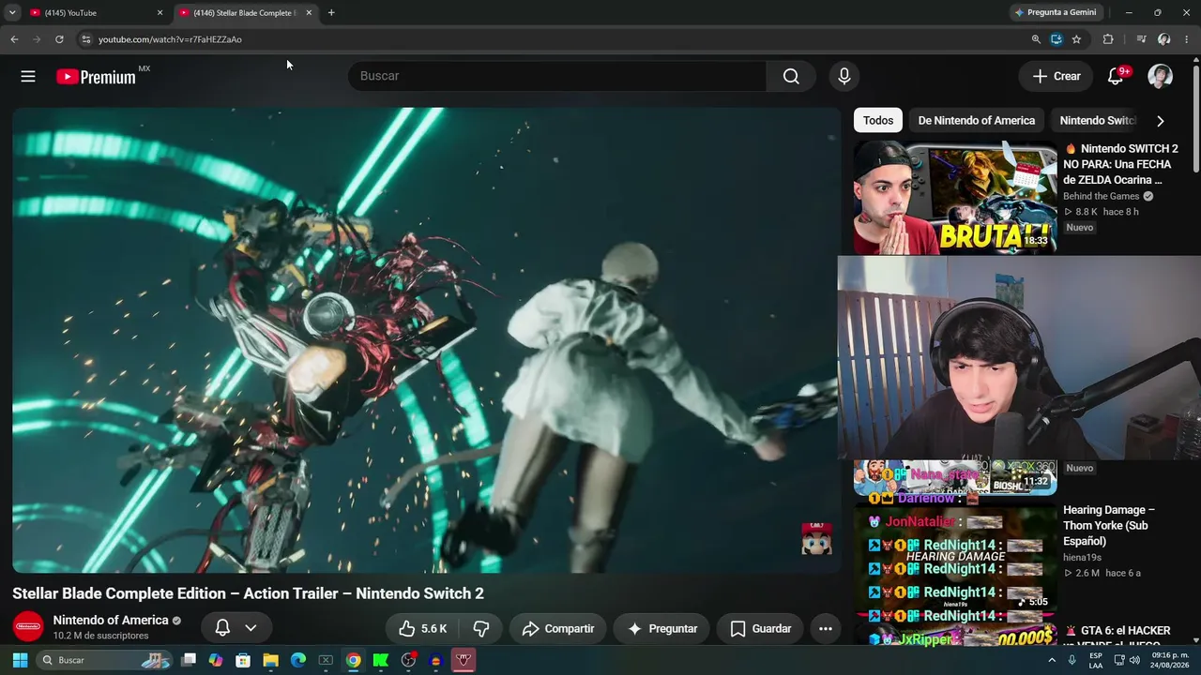Open system volume control in tray

click(1134, 660)
